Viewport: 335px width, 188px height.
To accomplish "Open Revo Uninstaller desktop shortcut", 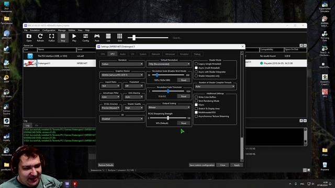I will 6,65.
